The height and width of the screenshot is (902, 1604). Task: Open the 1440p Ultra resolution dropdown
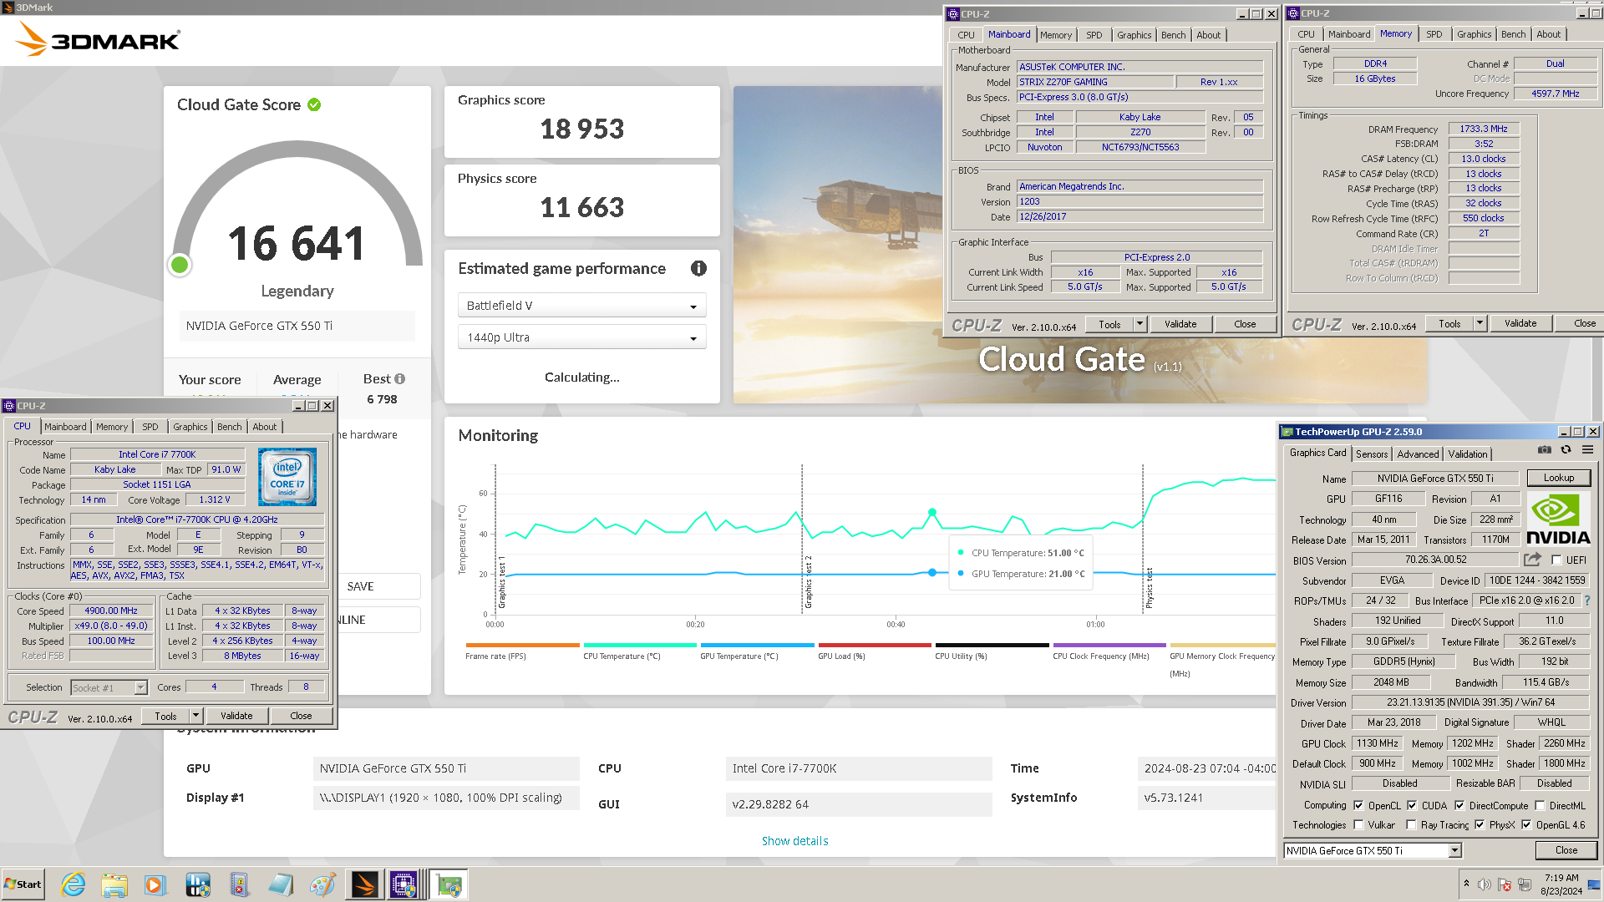tap(581, 337)
